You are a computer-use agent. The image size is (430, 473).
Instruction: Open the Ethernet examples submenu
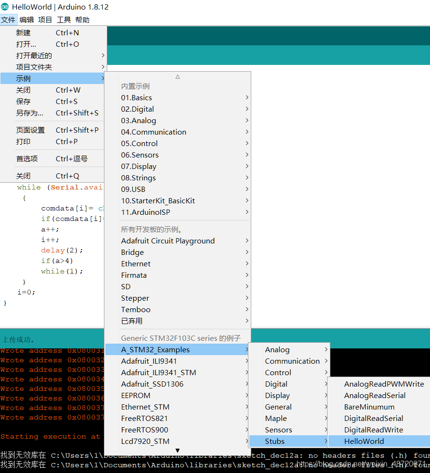pos(178,264)
